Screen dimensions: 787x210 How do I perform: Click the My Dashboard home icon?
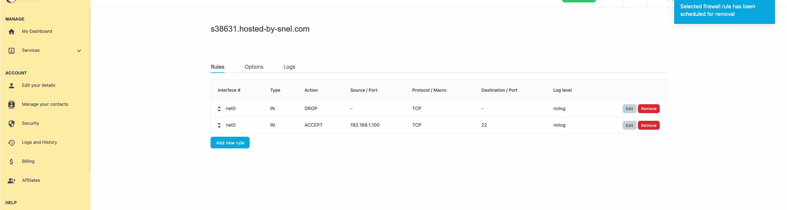click(x=11, y=32)
